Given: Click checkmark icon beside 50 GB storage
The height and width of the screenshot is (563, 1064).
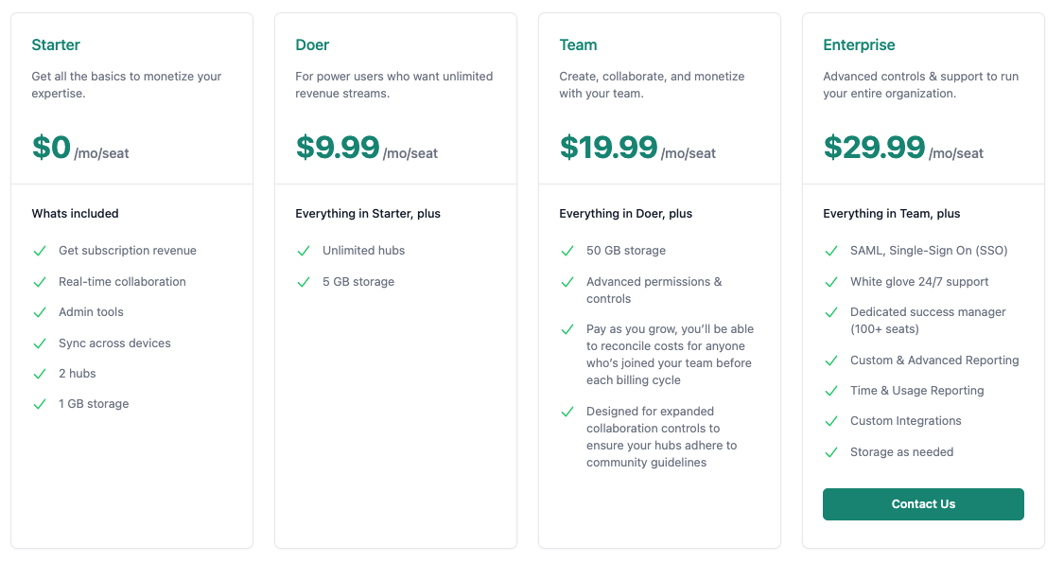Looking at the screenshot, I should click(567, 251).
